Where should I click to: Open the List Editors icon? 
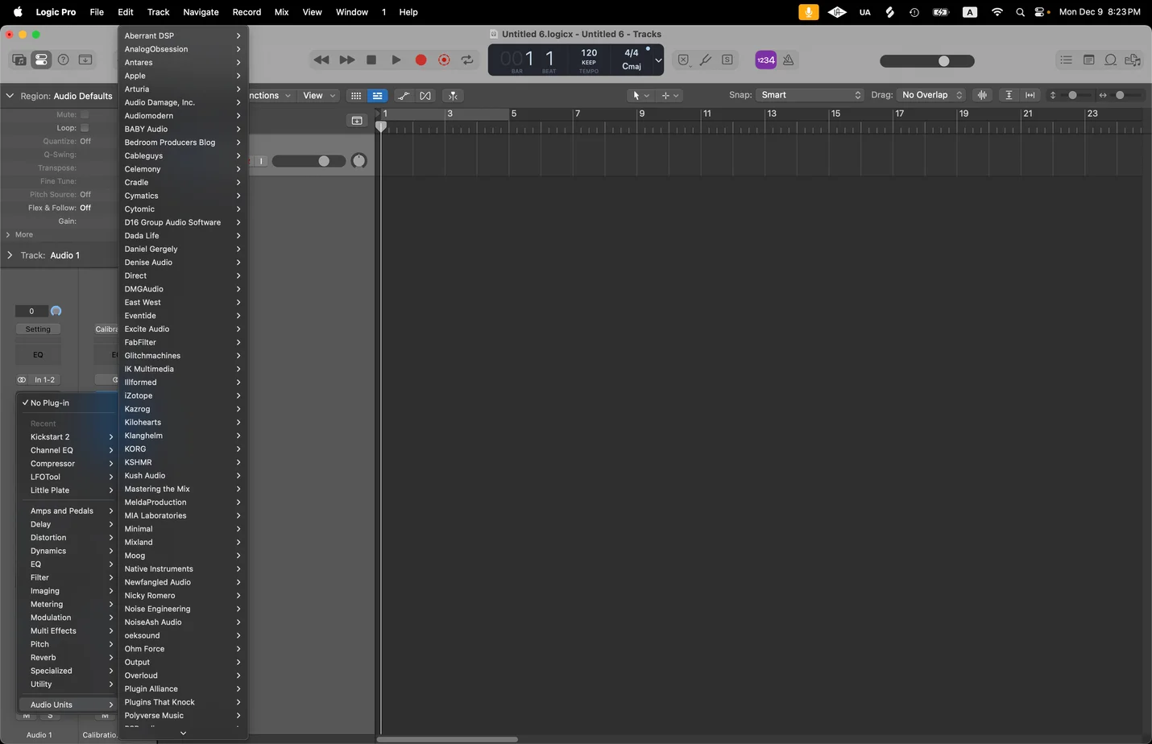[1066, 60]
